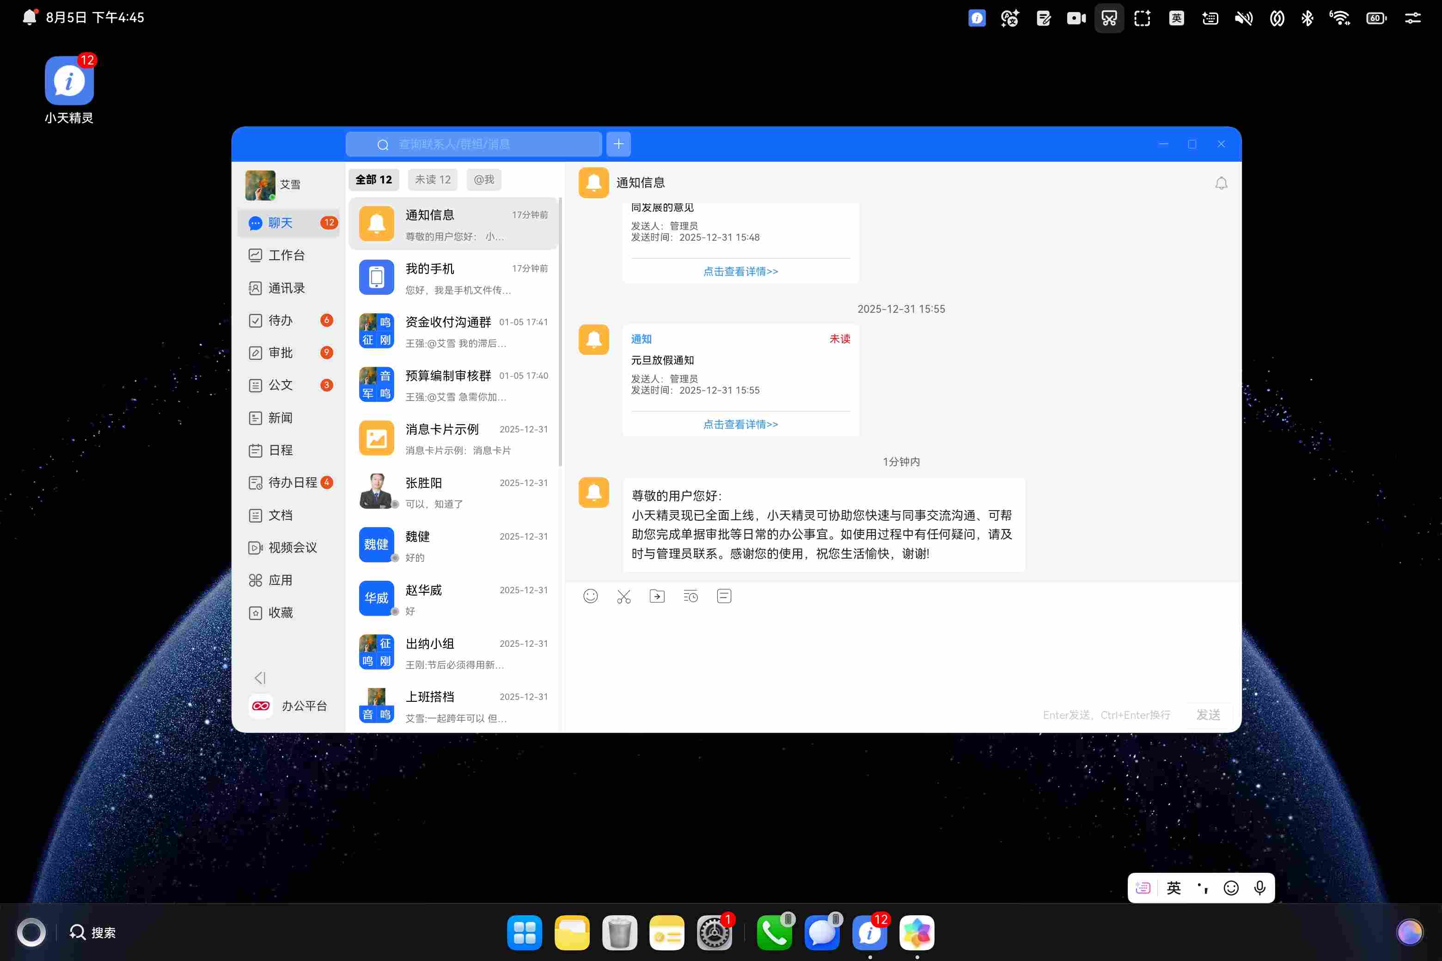The height and width of the screenshot is (961, 1442).
Task: Start 视频会议 from the sidebar
Action: click(288, 547)
